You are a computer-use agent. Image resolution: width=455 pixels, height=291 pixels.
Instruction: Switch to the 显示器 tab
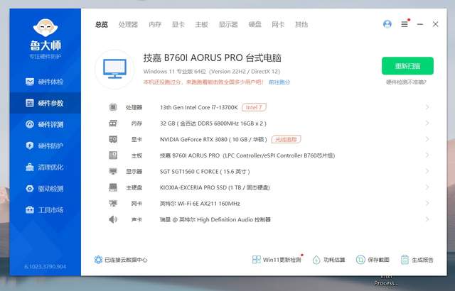pos(228,25)
